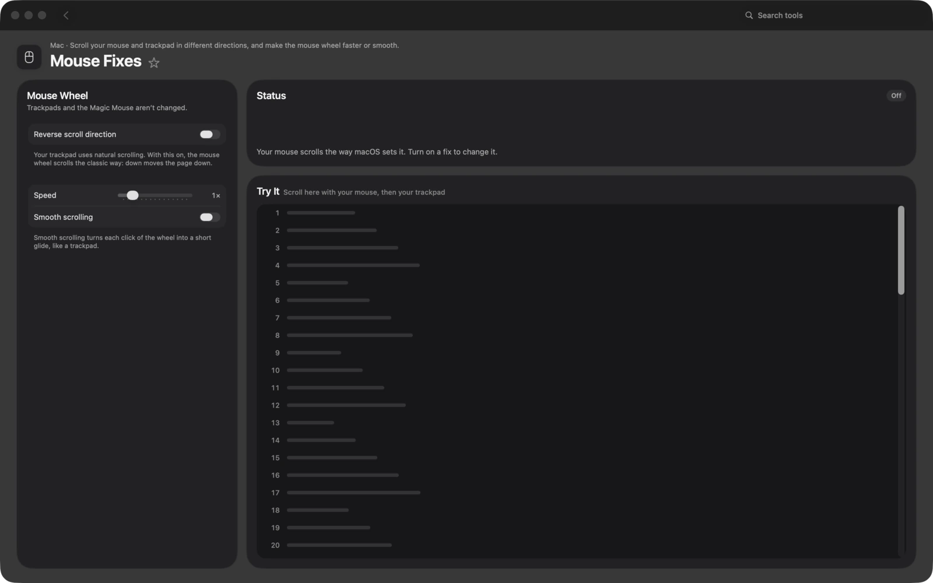Screen dimensions: 933x583
Task: Enable the Smooth scrolling switch
Action: tap(209, 217)
